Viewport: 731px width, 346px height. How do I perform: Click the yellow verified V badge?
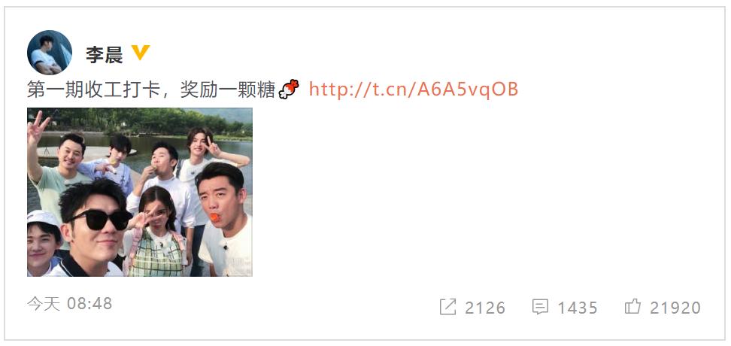pos(140,52)
